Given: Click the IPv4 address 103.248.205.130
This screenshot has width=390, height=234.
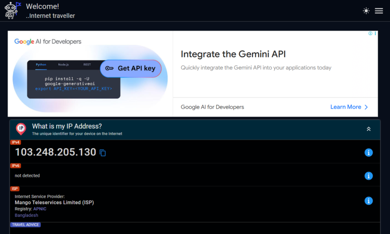Looking at the screenshot, I should point(56,152).
